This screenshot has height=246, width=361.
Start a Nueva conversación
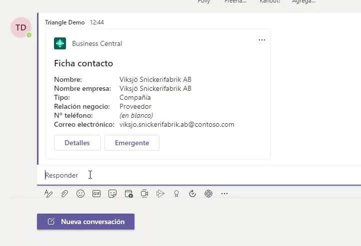coord(85,222)
